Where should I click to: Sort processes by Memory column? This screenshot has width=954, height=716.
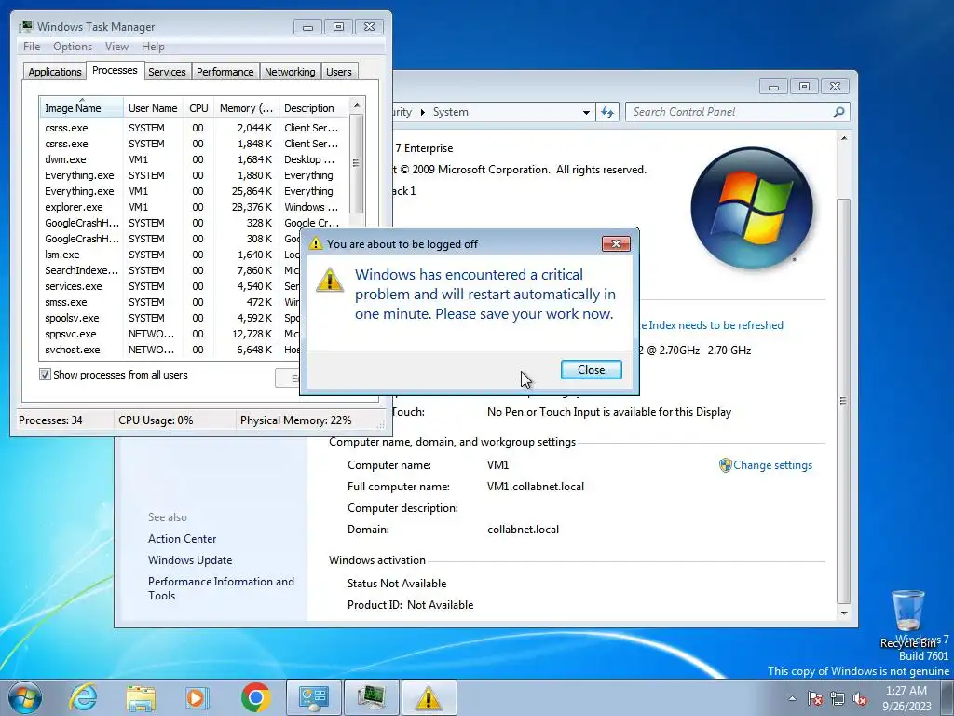[246, 108]
